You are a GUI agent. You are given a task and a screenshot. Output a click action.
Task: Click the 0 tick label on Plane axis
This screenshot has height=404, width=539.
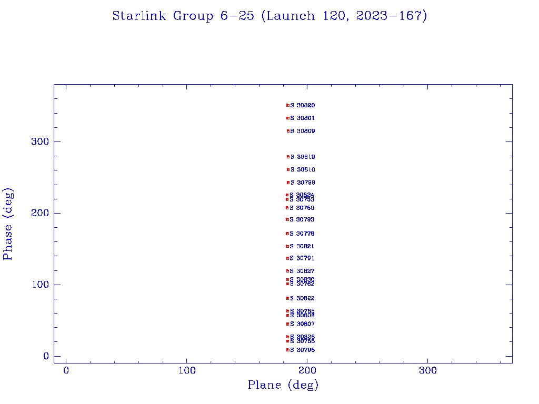tap(66, 371)
